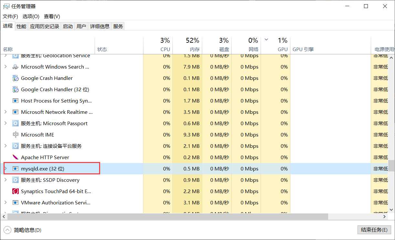
Task: Click 简略信息(D) to show fewer details
Action: click(x=27, y=230)
